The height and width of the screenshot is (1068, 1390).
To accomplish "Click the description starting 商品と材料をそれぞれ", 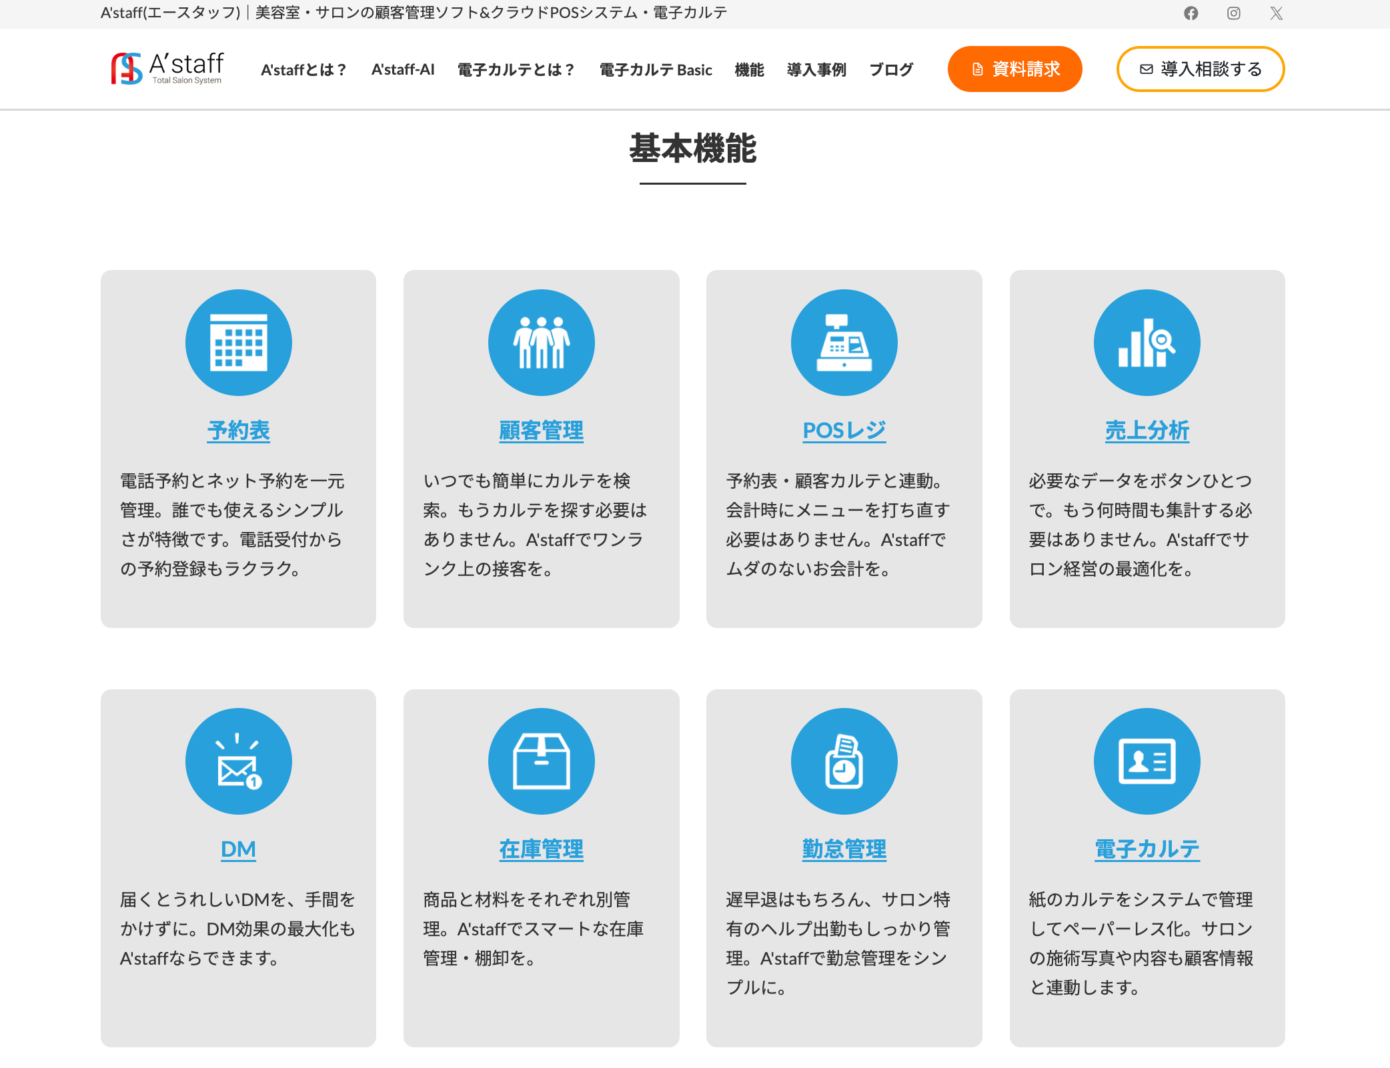I will tap(534, 929).
